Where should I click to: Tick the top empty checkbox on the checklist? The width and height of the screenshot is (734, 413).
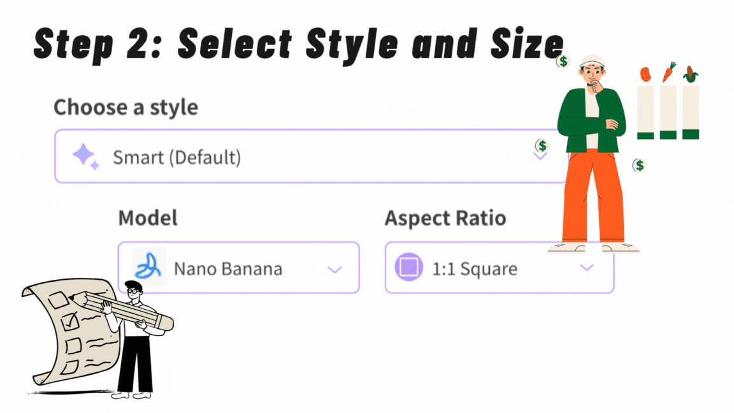click(x=57, y=300)
